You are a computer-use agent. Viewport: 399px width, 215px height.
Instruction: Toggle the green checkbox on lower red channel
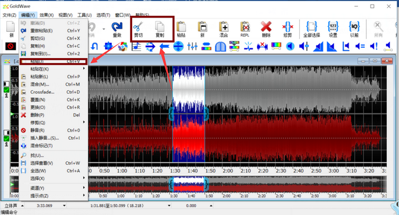(x=6, y=139)
